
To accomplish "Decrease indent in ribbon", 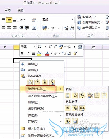I will click(21, 28).
